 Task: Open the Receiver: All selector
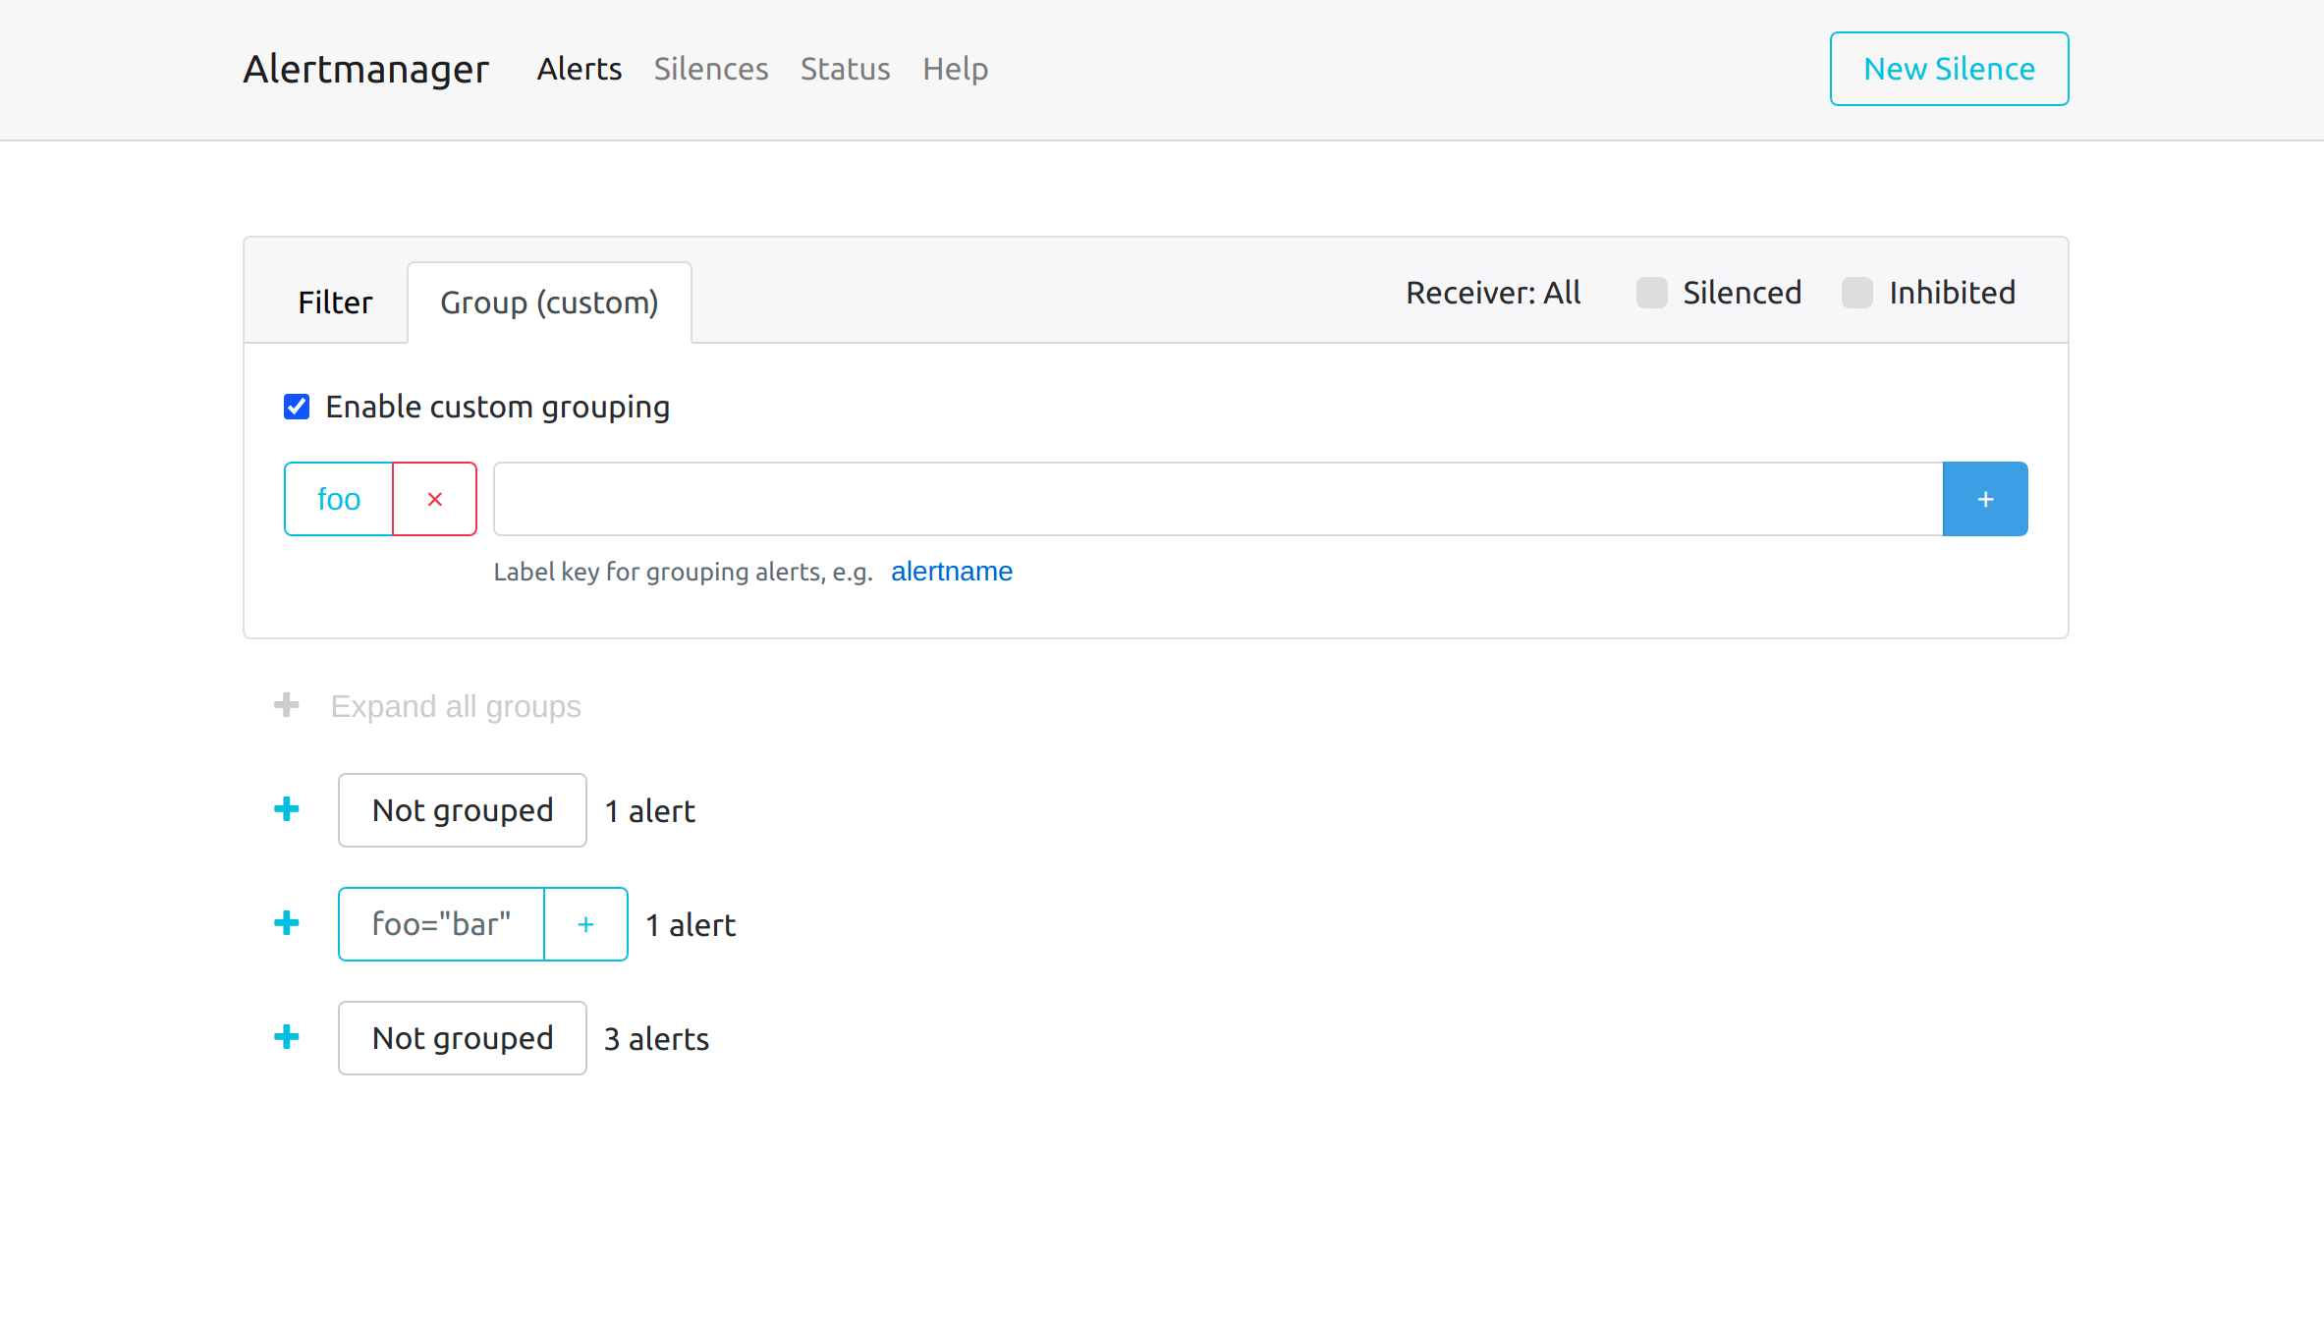click(1493, 292)
